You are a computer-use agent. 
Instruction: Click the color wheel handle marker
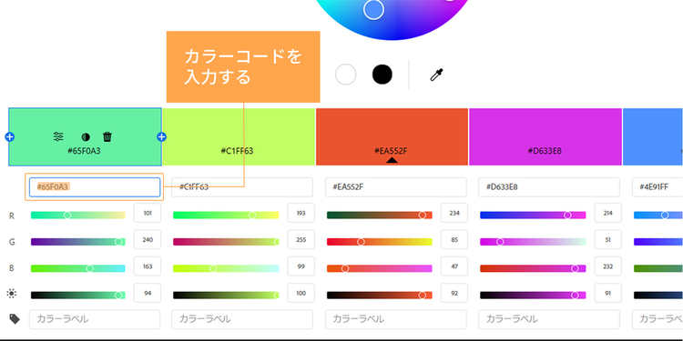point(373,10)
